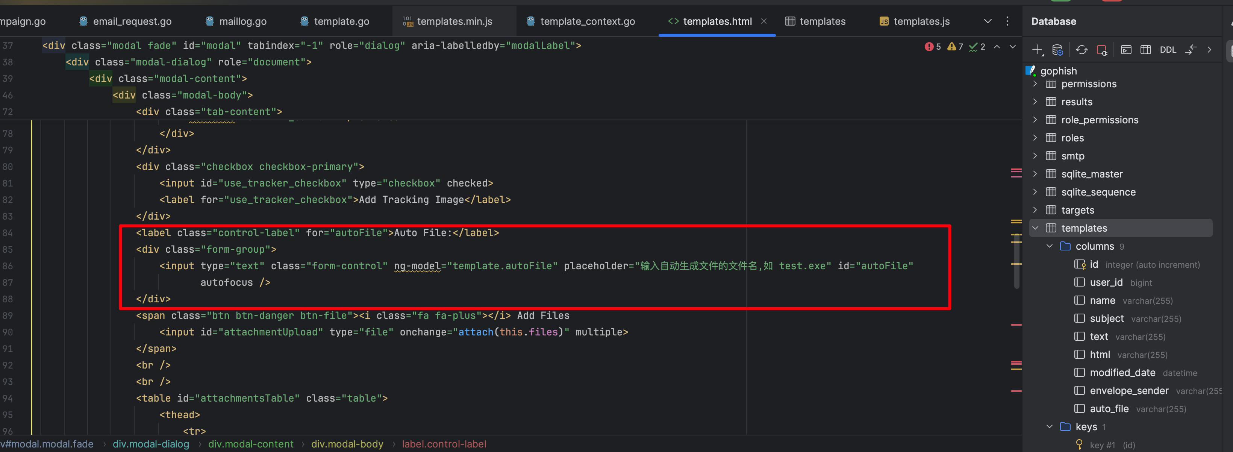Click the Edit Data table icon in toolbar
1233x452 pixels.
[x=1146, y=50]
